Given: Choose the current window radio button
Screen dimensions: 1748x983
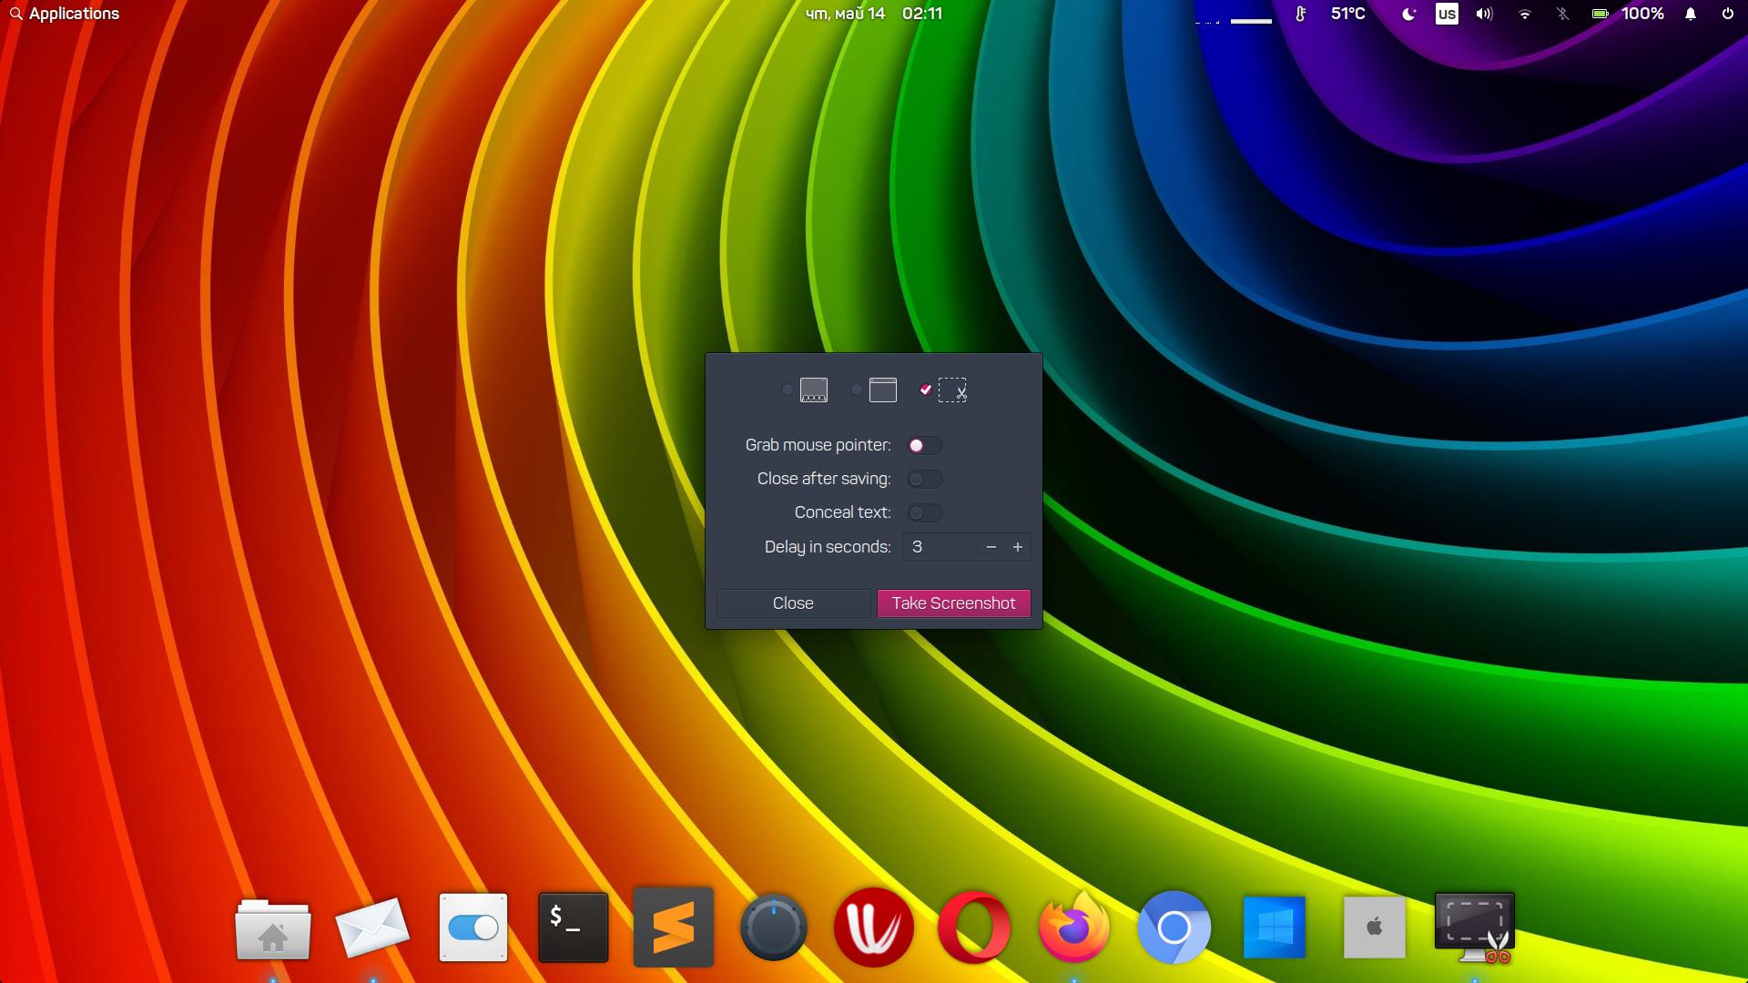Looking at the screenshot, I should tap(857, 390).
